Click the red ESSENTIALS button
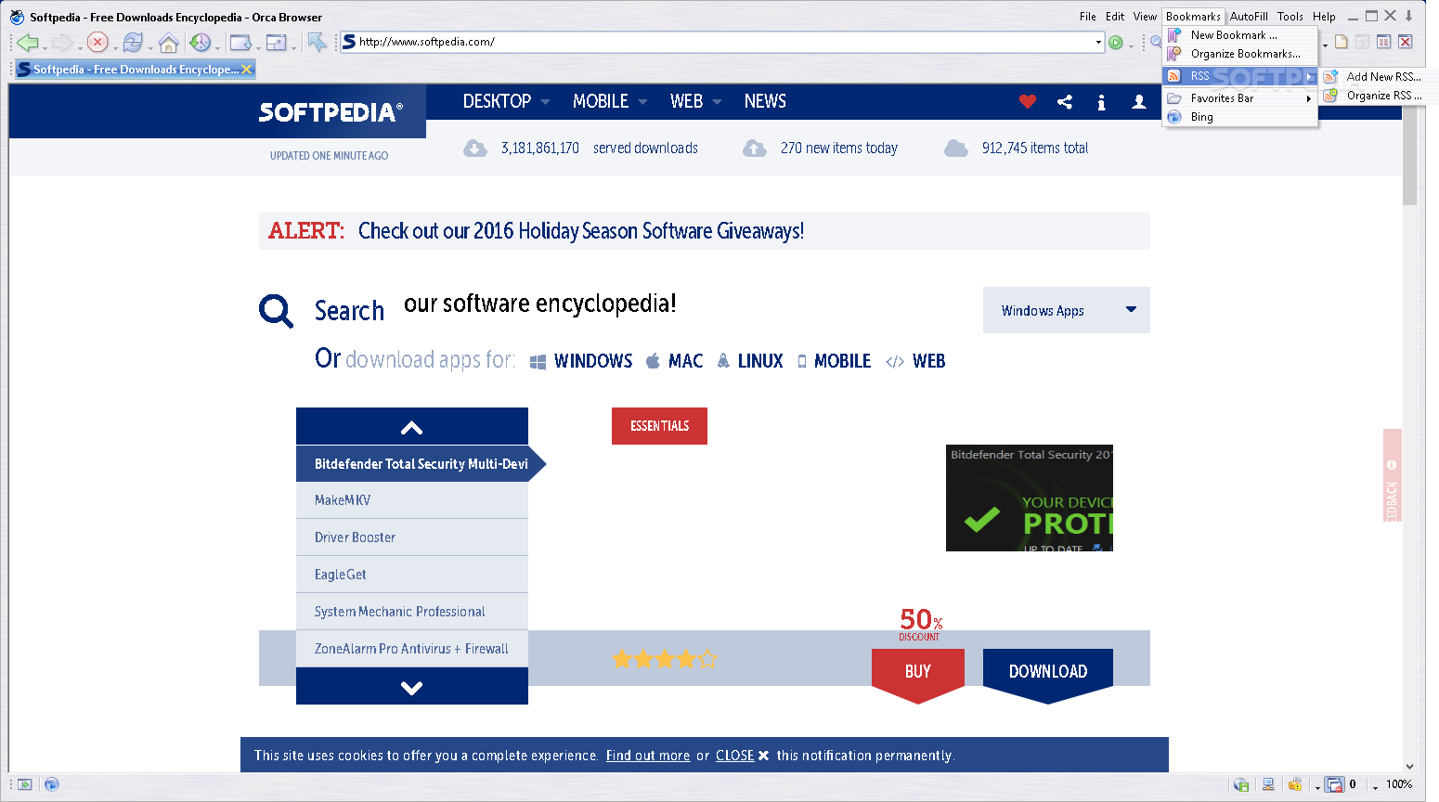1439x802 pixels. click(659, 426)
